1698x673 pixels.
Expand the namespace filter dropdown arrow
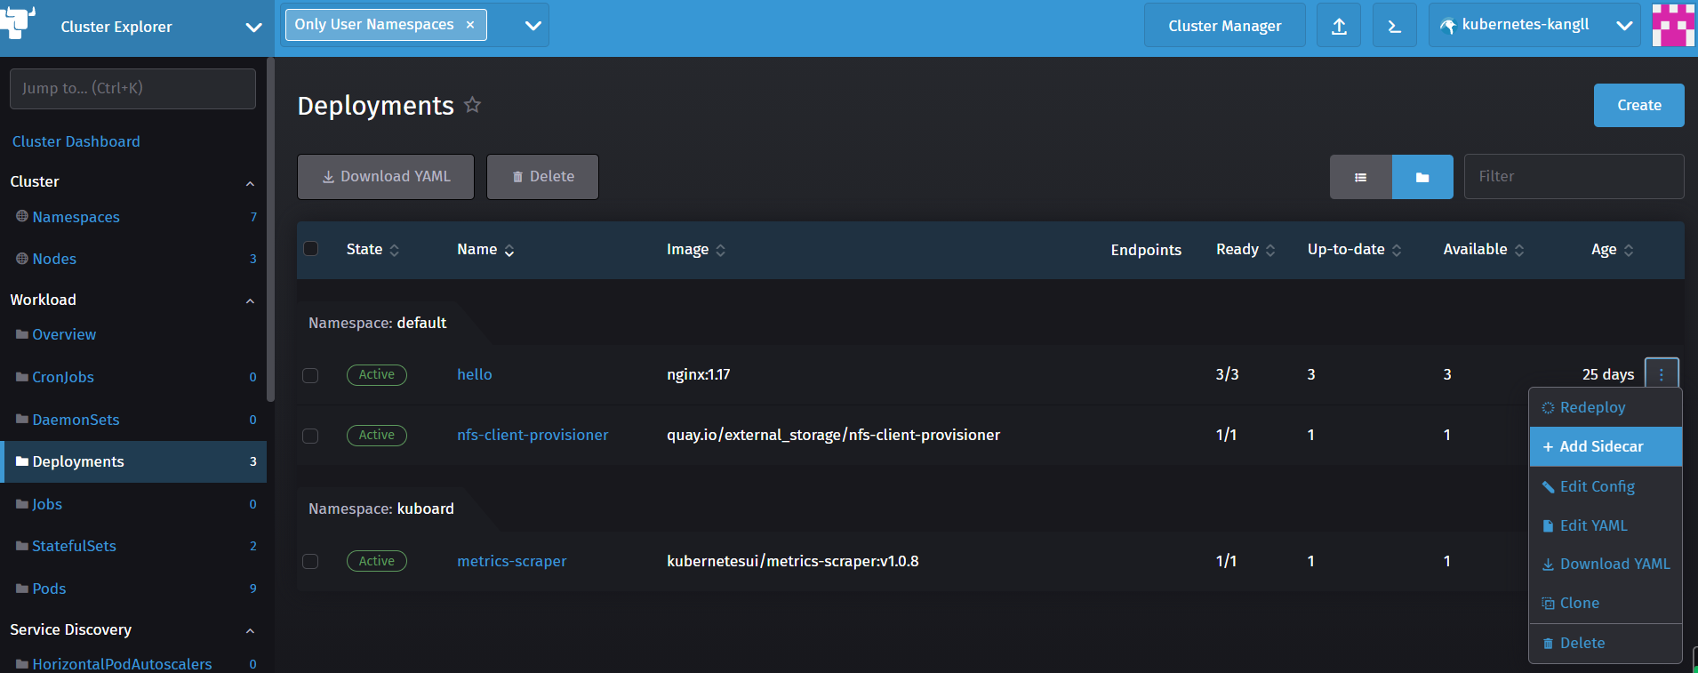point(533,26)
